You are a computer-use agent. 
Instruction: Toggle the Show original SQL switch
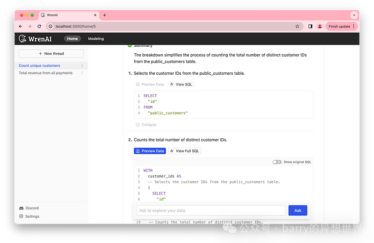(277, 162)
